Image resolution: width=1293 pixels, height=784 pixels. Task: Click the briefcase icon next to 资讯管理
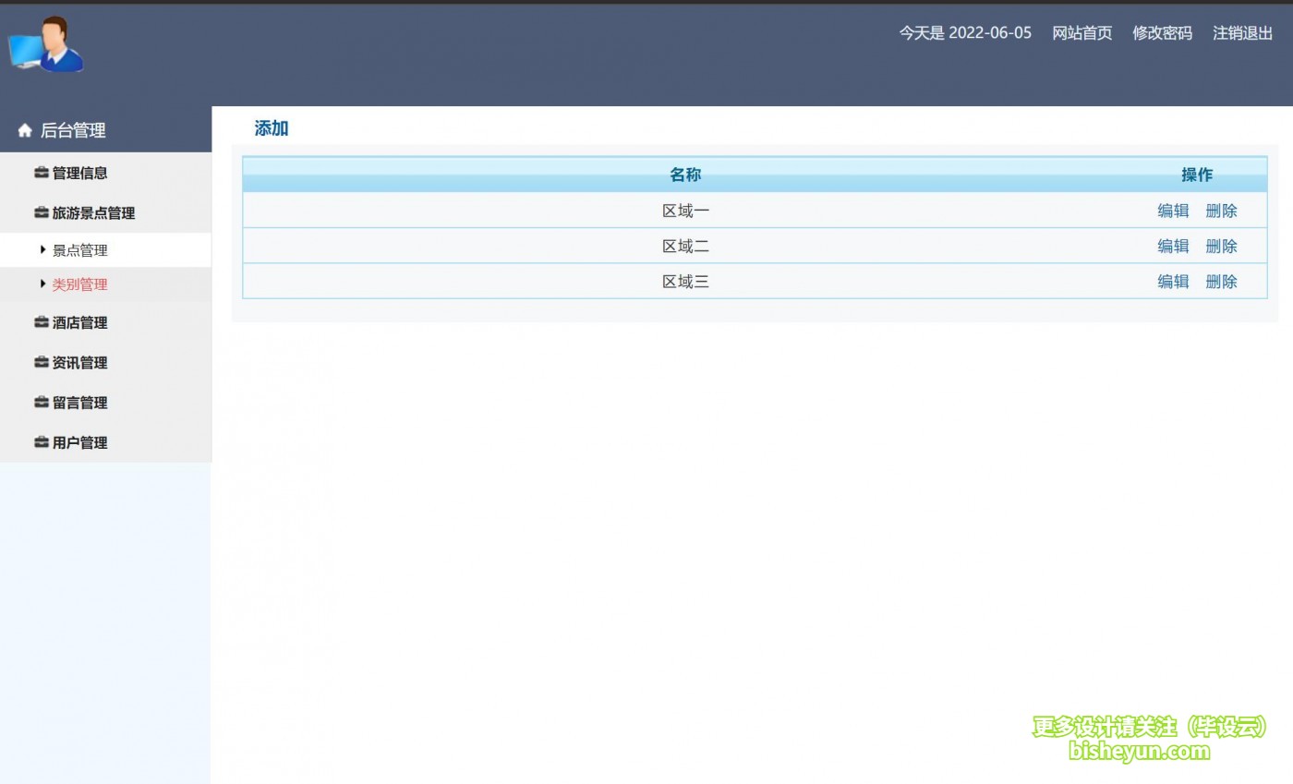41,362
